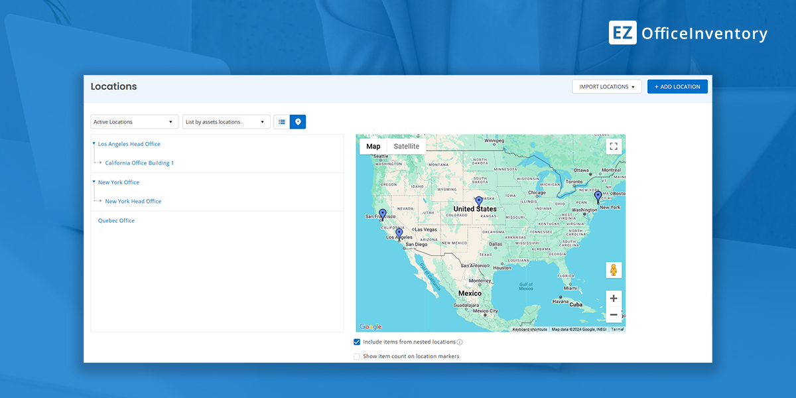
Task: Switch to list view icon
Action: click(x=282, y=122)
